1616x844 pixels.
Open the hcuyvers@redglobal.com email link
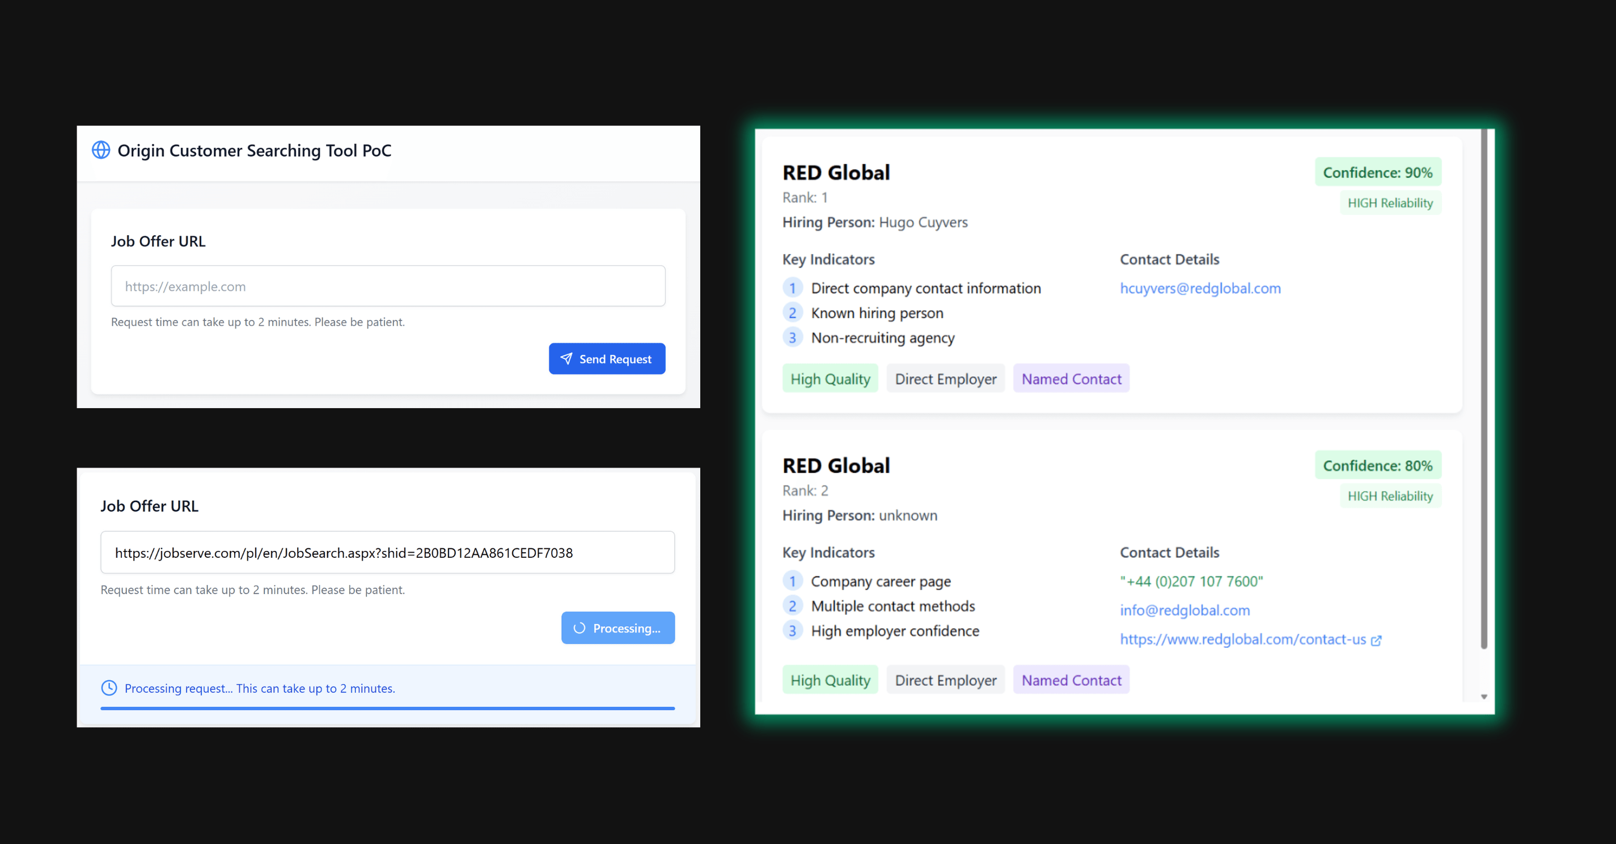coord(1200,289)
